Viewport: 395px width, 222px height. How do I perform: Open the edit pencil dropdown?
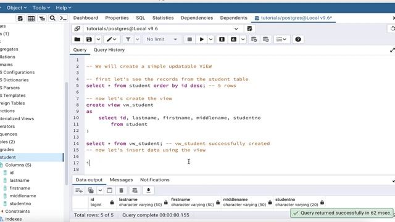(x=111, y=39)
